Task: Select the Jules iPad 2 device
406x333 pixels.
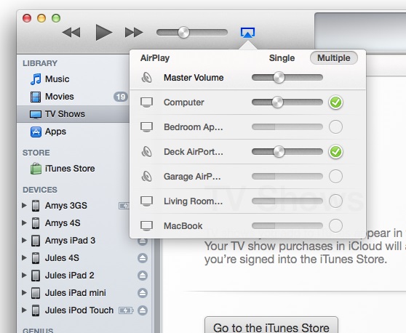Action: pos(69,276)
